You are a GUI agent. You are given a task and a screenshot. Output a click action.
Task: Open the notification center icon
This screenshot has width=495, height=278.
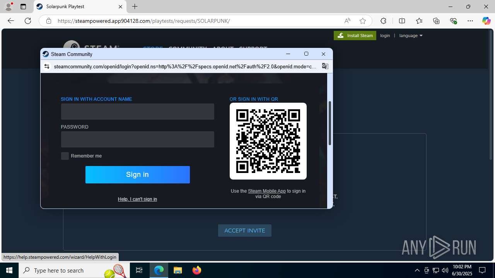pos(482,270)
